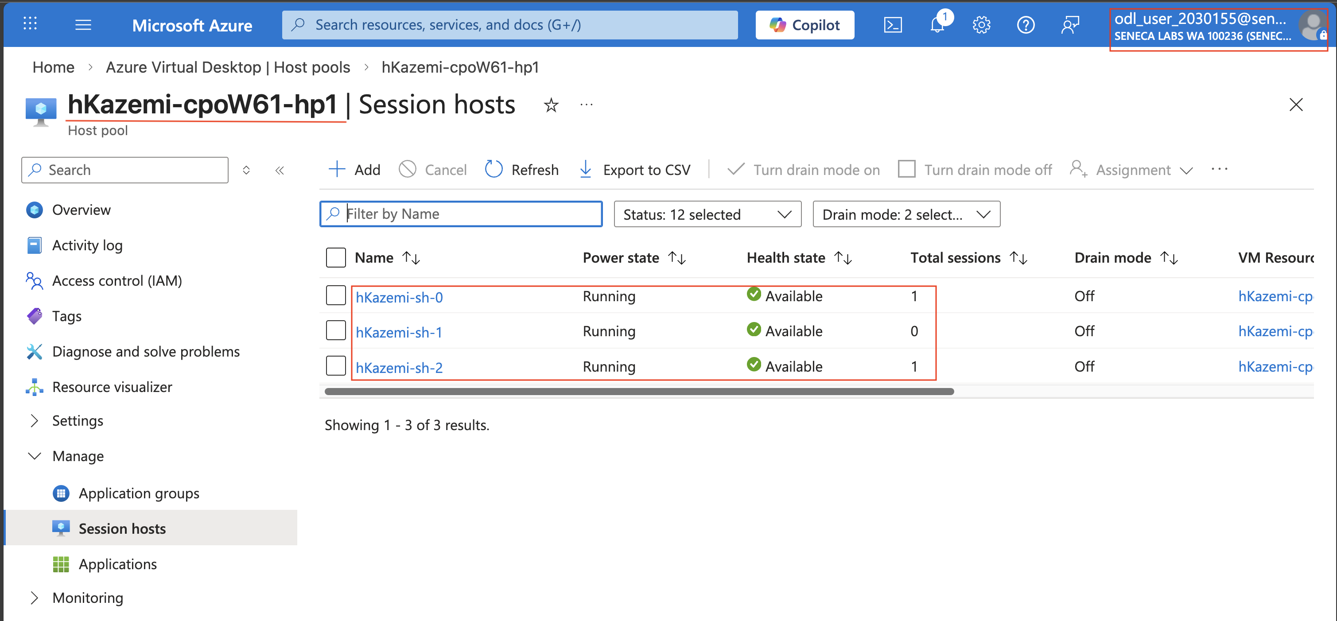Open Application groups
1337x621 pixels.
139,493
